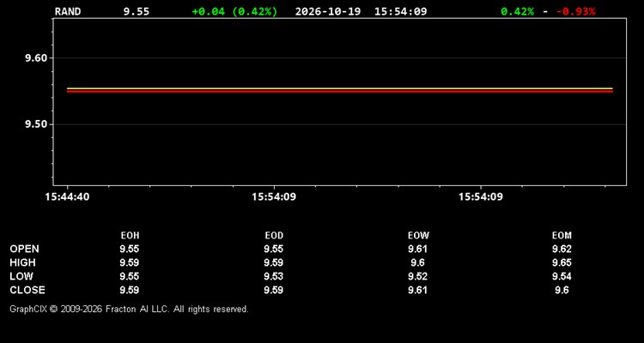
Task: Select the EOD CLOSE value 9.59
Action: click(274, 290)
